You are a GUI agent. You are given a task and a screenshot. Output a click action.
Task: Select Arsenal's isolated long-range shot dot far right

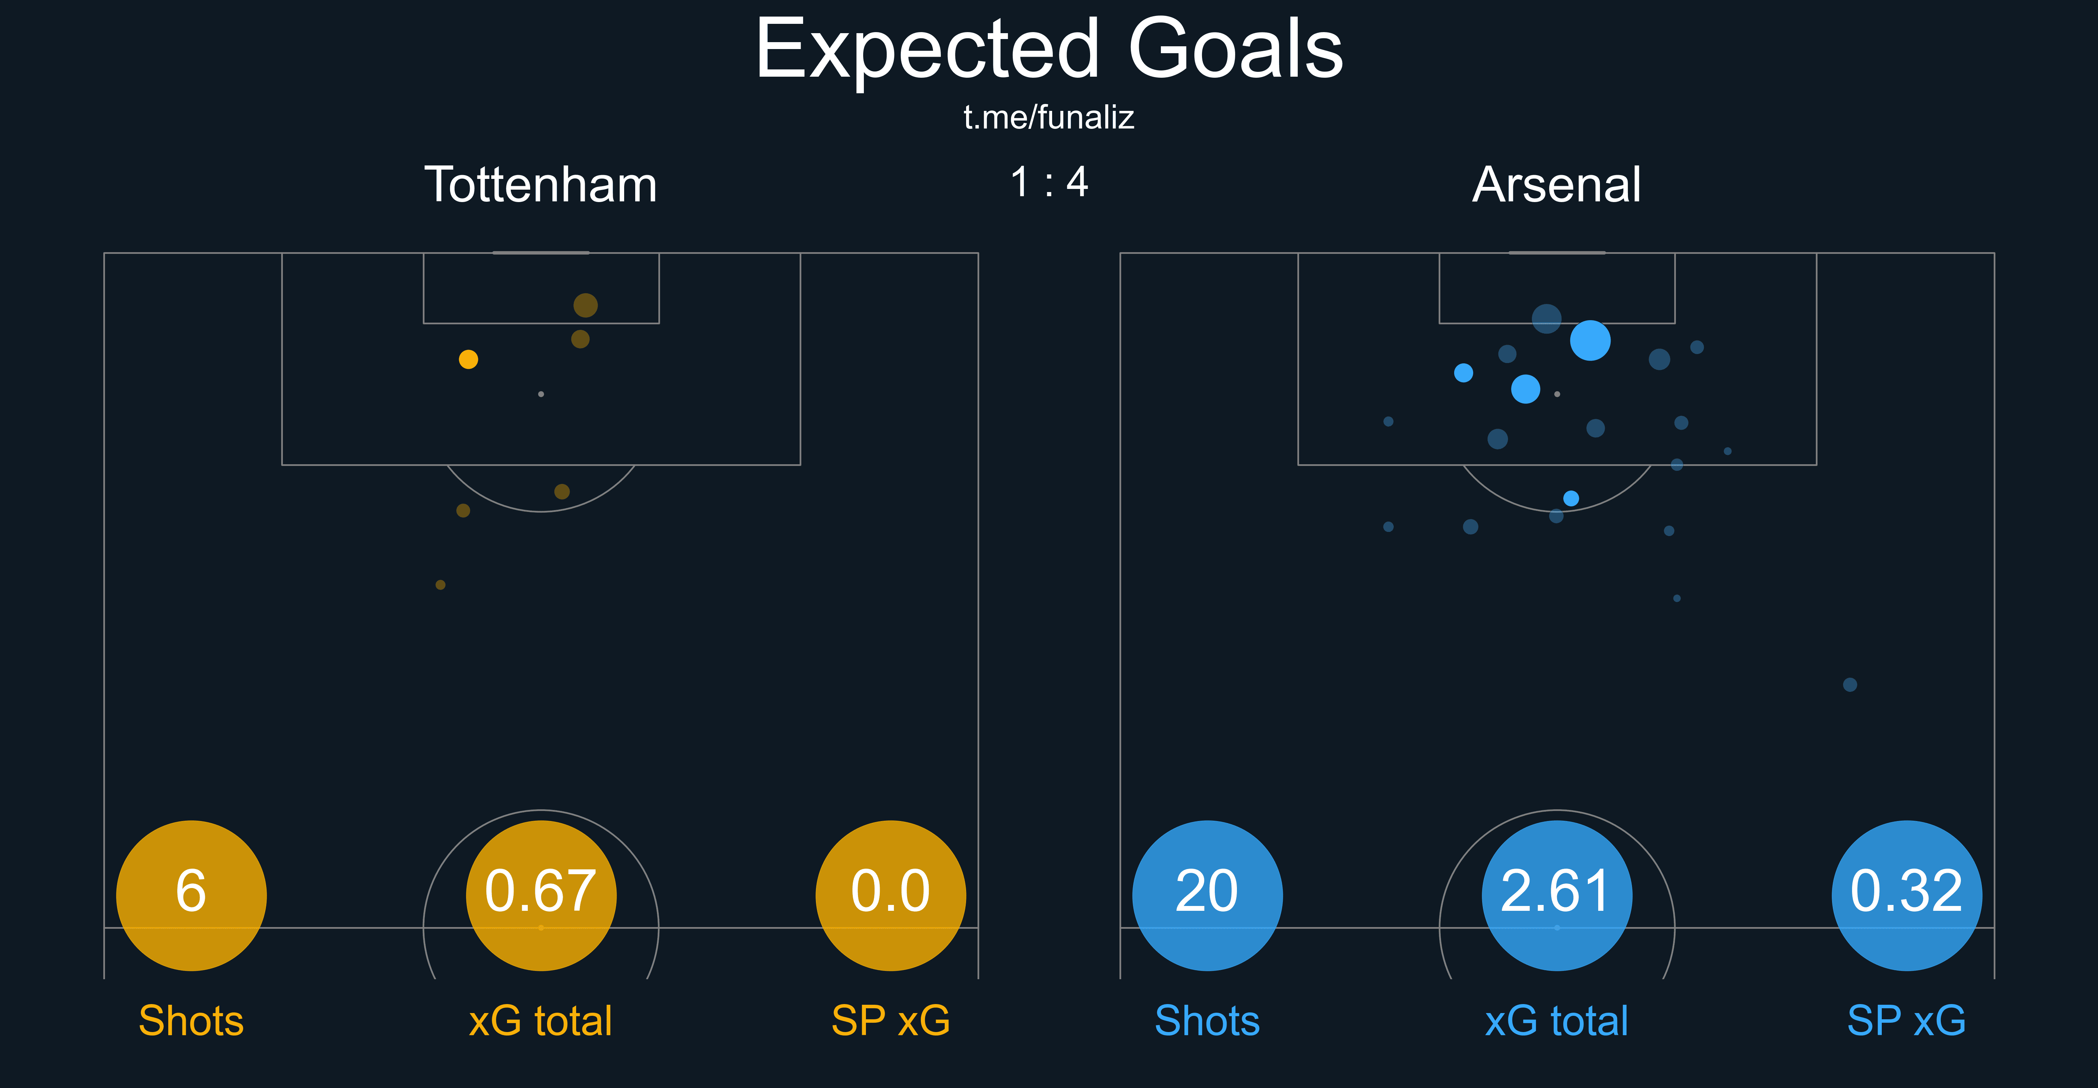click(1850, 685)
